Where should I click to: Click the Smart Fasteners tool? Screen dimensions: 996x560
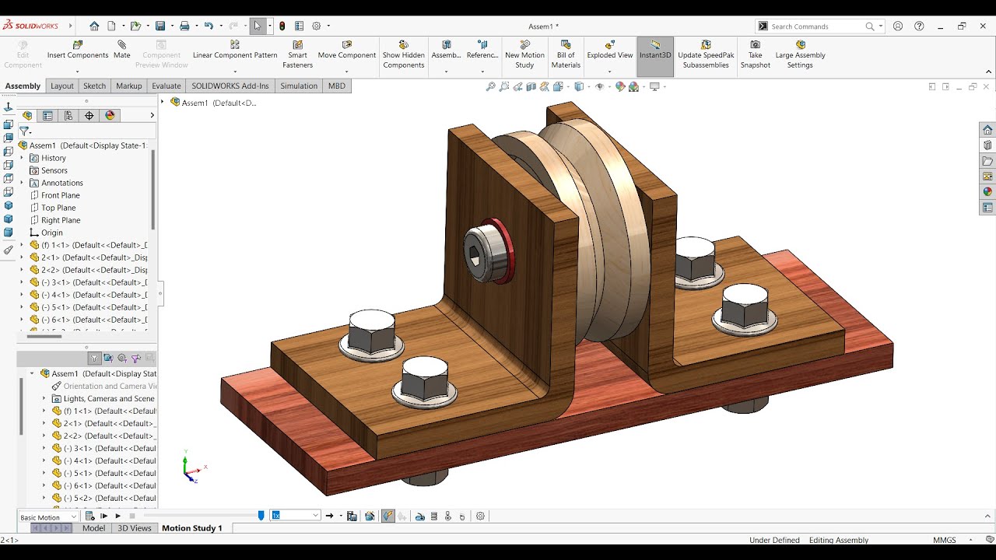297,54
